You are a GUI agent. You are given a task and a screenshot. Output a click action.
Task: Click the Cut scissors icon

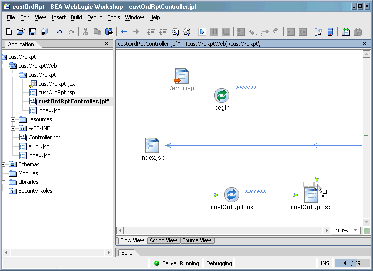[86, 32]
